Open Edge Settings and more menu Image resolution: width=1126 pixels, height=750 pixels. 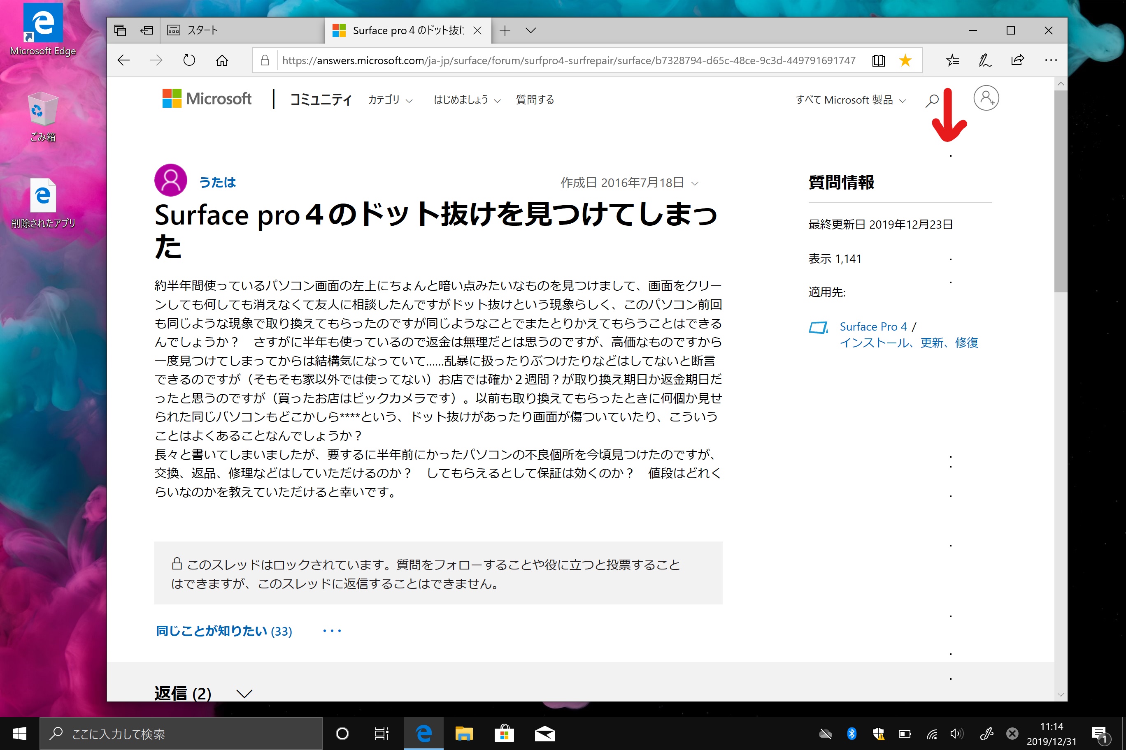click(1051, 60)
